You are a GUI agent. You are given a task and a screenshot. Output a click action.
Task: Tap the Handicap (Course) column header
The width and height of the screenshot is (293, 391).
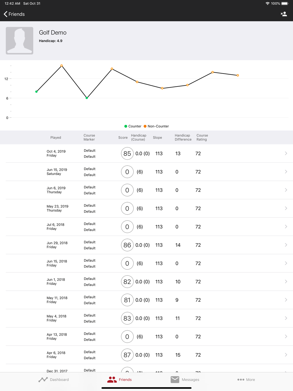click(138, 137)
